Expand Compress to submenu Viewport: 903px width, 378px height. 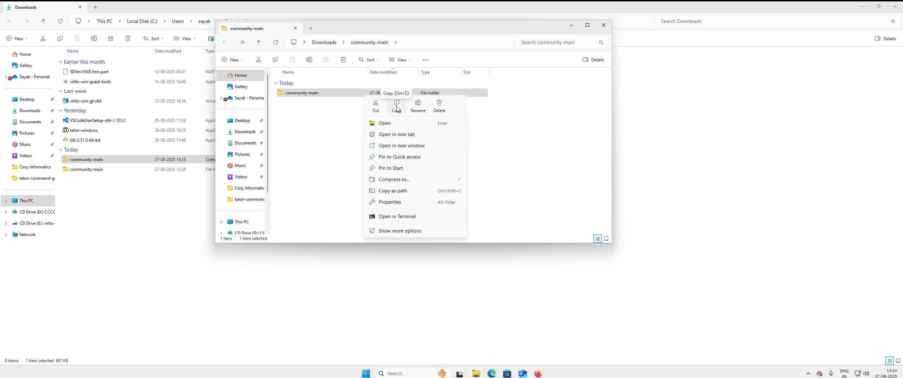pos(415,179)
